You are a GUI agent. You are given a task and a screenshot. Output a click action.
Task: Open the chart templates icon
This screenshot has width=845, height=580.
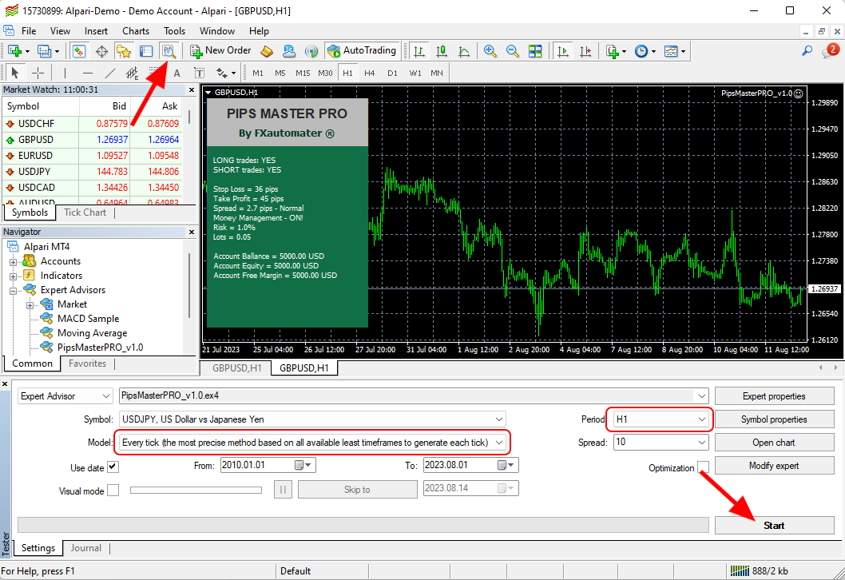click(x=671, y=51)
